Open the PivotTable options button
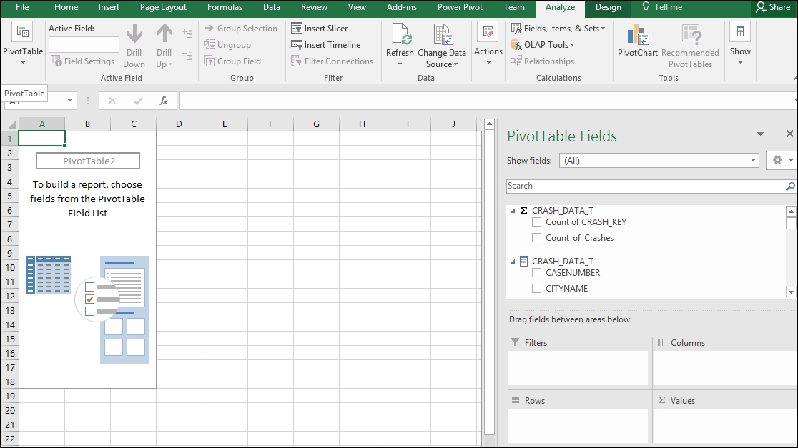Viewport: 798px width, 448px height. [23, 44]
